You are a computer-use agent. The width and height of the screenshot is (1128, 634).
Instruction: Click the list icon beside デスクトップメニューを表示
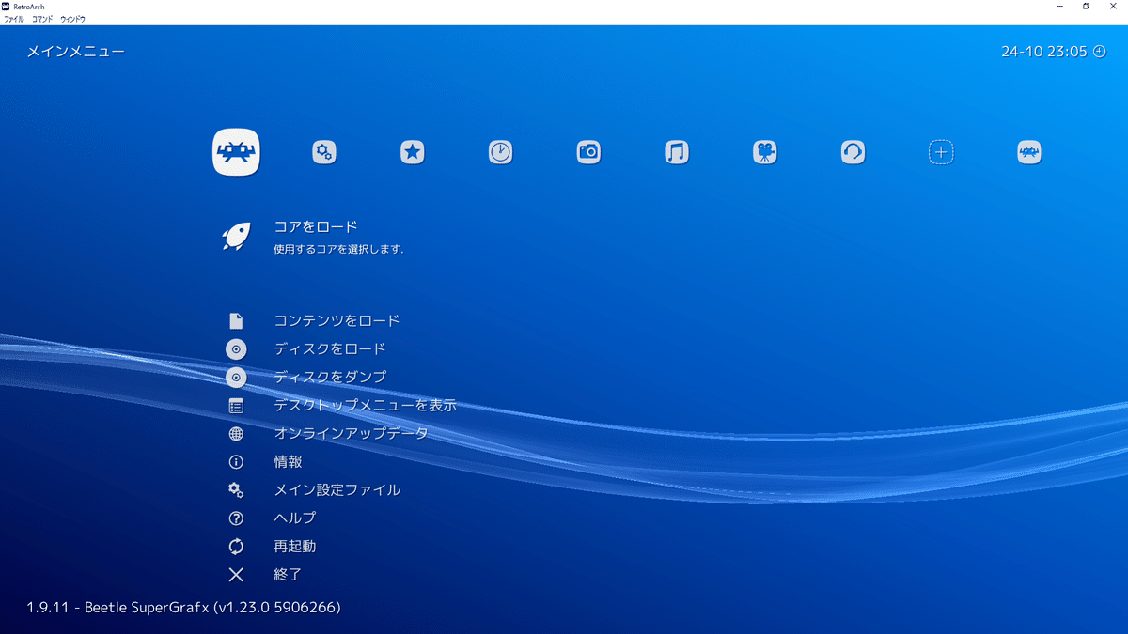click(236, 406)
